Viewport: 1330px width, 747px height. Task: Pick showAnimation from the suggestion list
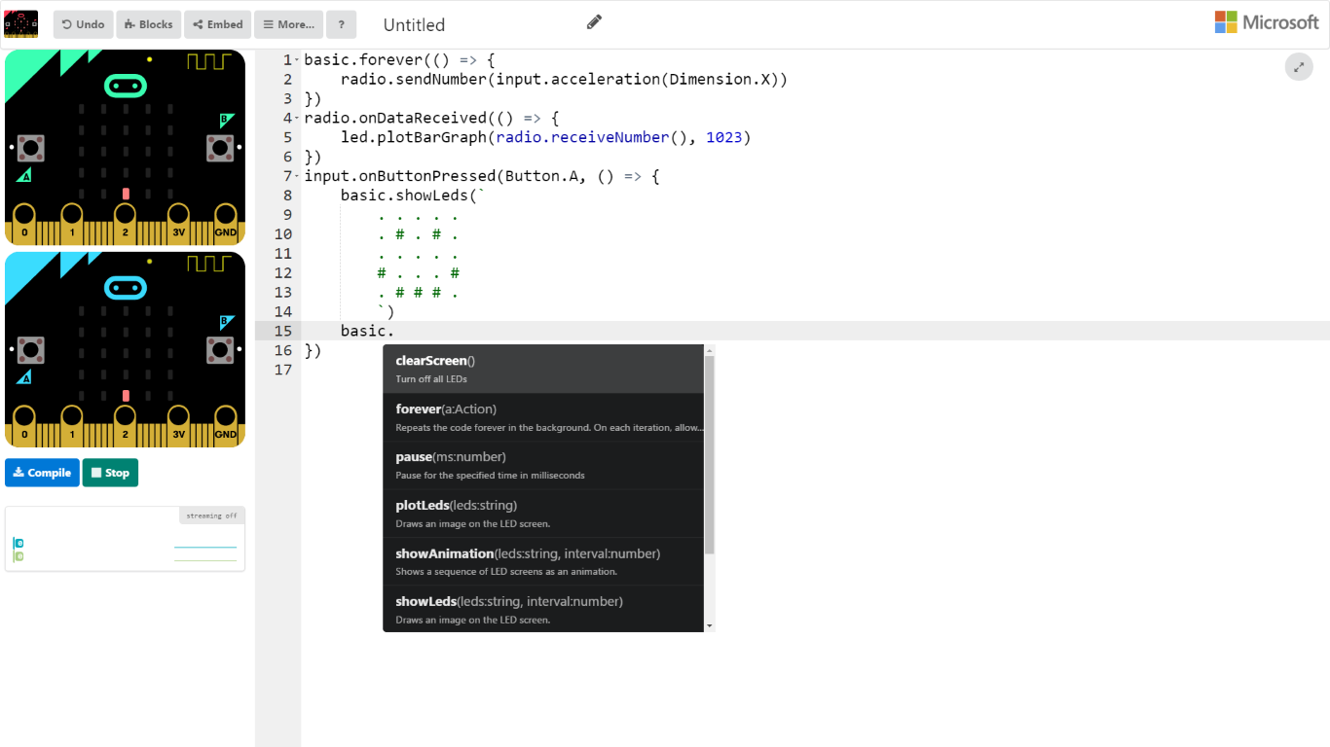pos(542,561)
